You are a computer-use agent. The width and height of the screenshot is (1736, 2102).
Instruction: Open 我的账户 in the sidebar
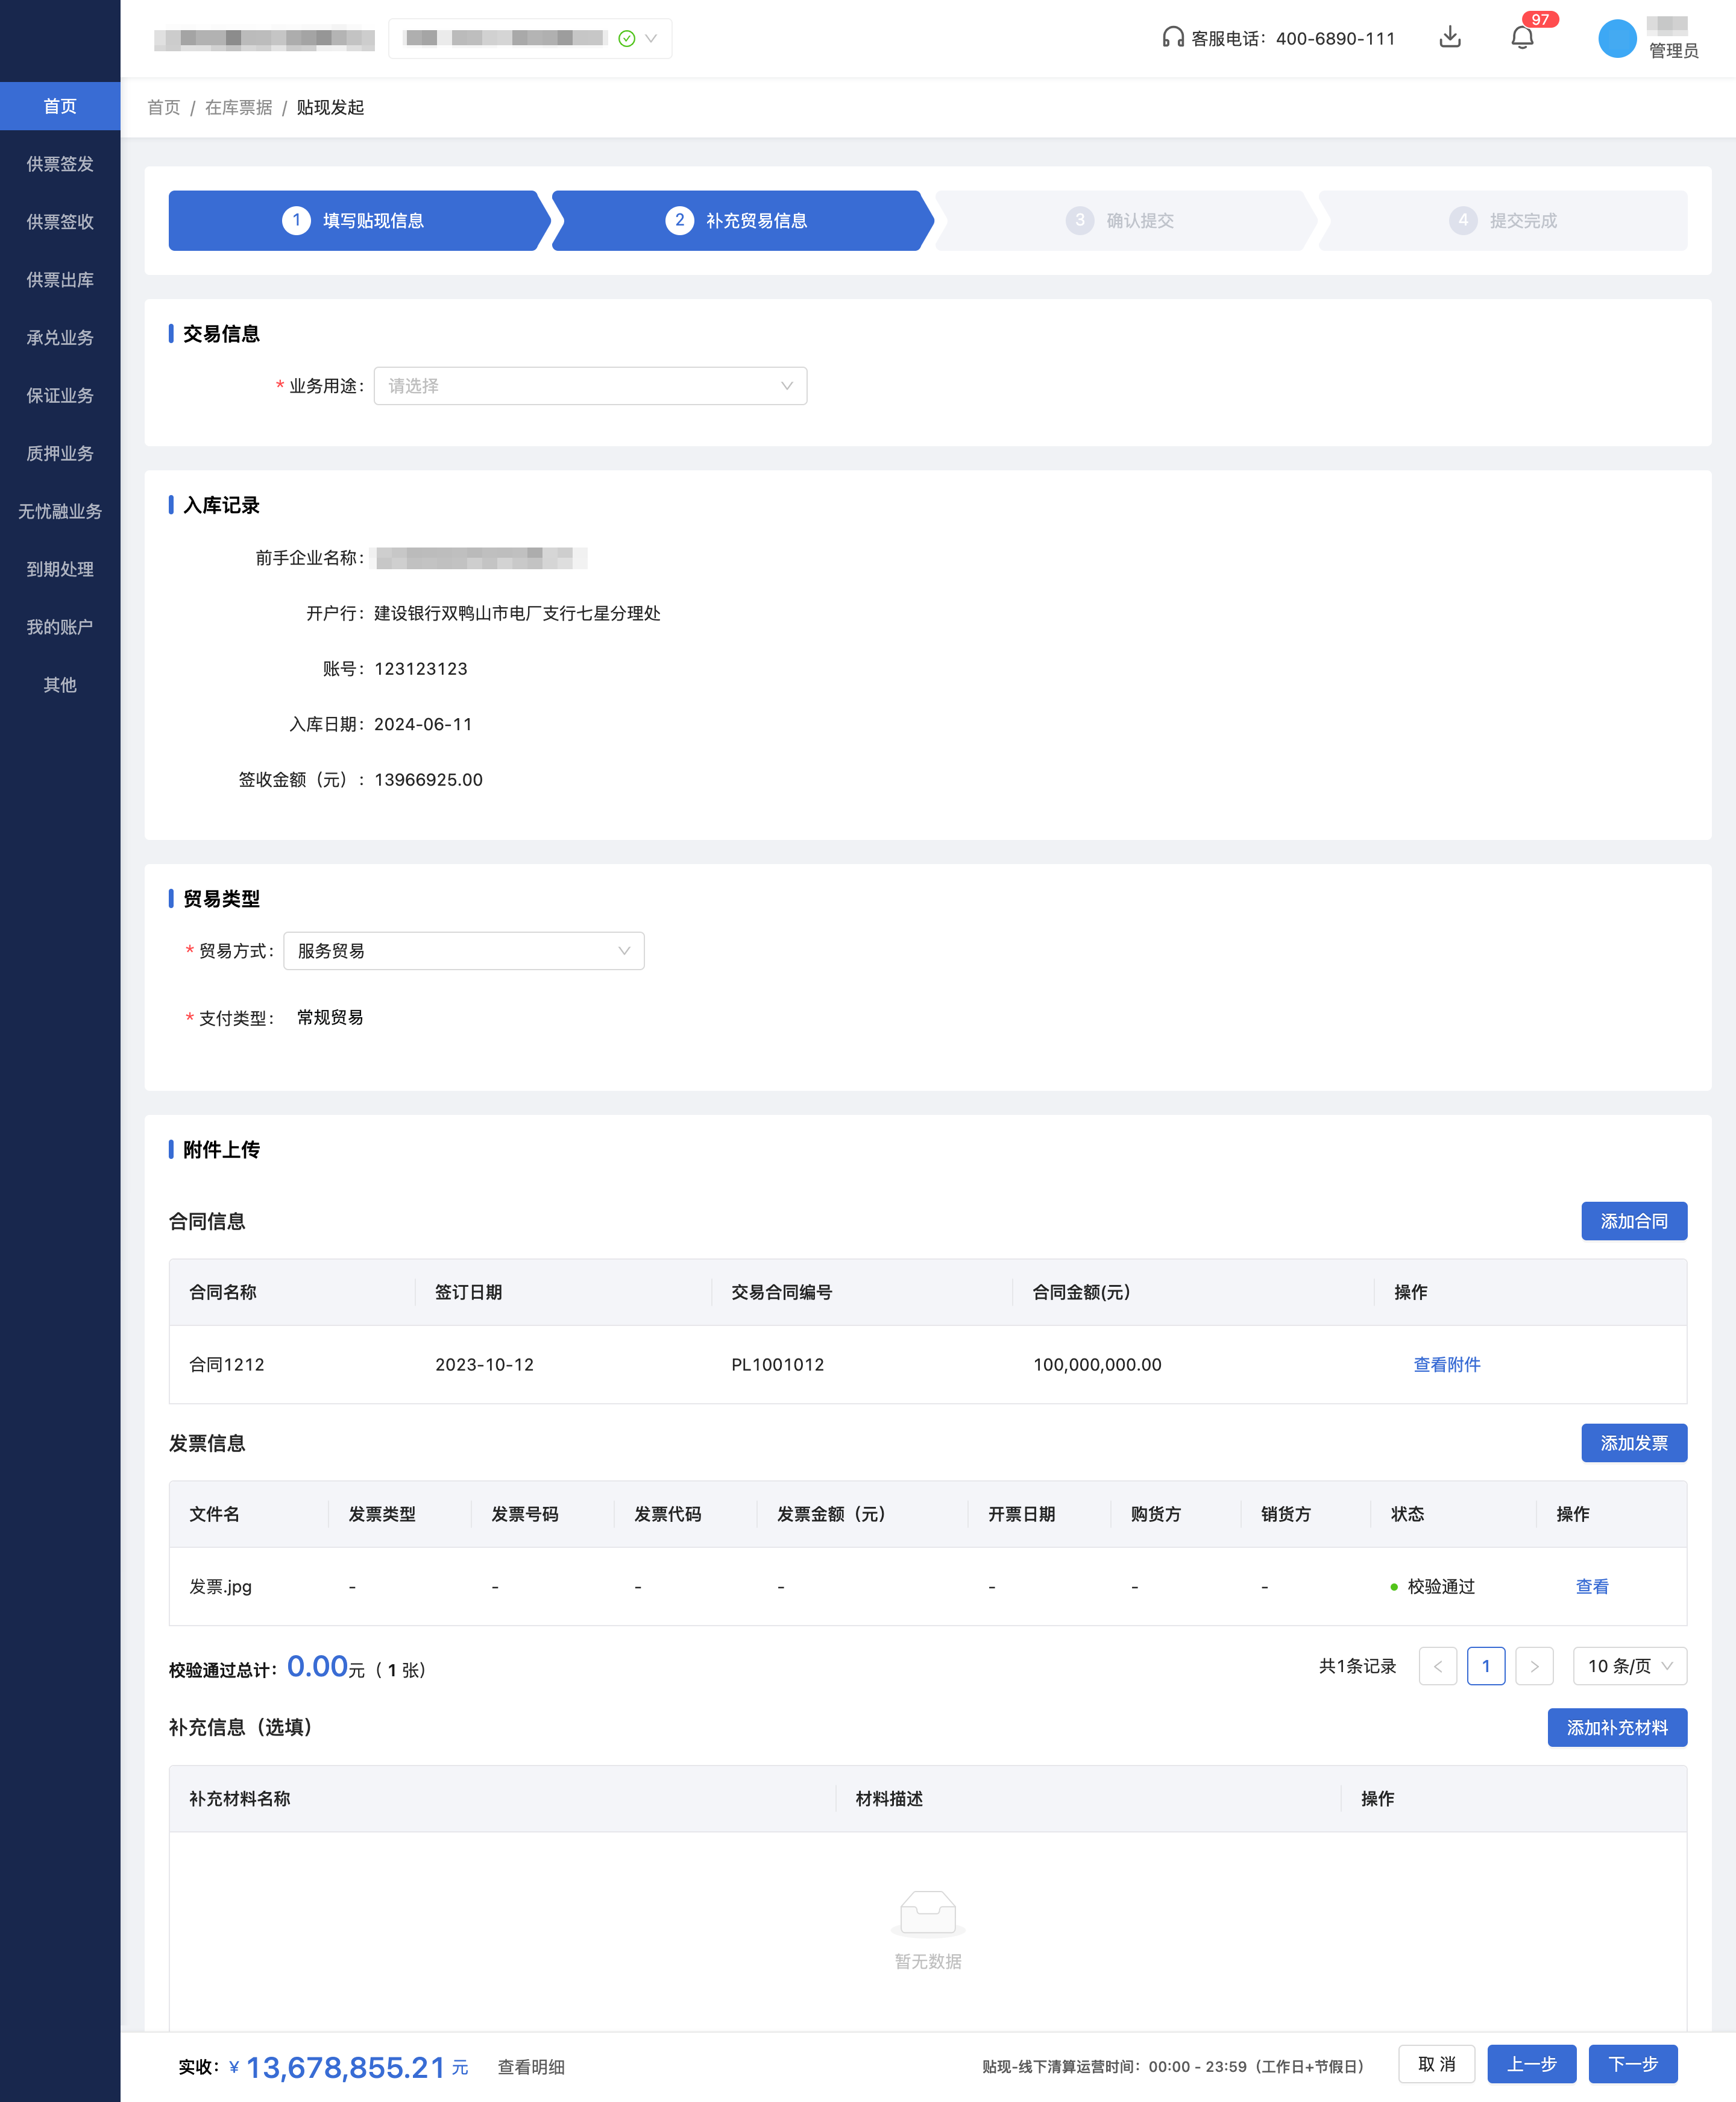click(x=60, y=627)
